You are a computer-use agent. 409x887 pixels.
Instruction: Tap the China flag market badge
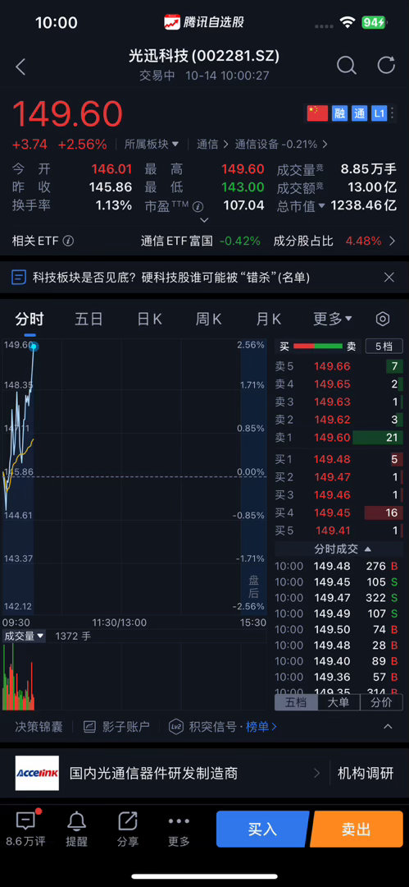click(x=317, y=113)
